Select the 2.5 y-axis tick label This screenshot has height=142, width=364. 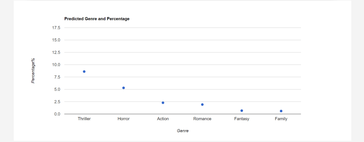pos(57,102)
